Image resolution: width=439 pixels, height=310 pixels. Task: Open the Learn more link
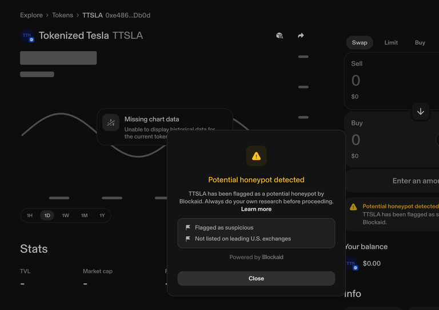[x=256, y=210]
